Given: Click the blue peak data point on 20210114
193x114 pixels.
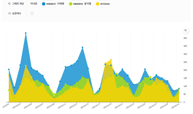Looking at the screenshot, I should point(83,47).
